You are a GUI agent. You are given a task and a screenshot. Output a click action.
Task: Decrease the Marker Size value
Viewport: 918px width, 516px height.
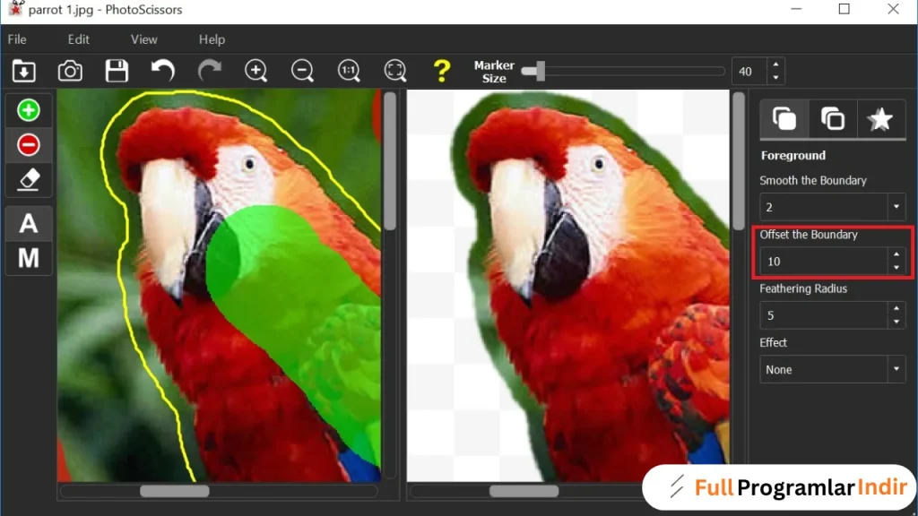775,78
